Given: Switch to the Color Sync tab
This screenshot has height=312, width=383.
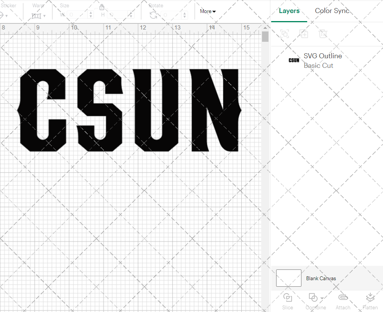Looking at the screenshot, I should point(332,11).
